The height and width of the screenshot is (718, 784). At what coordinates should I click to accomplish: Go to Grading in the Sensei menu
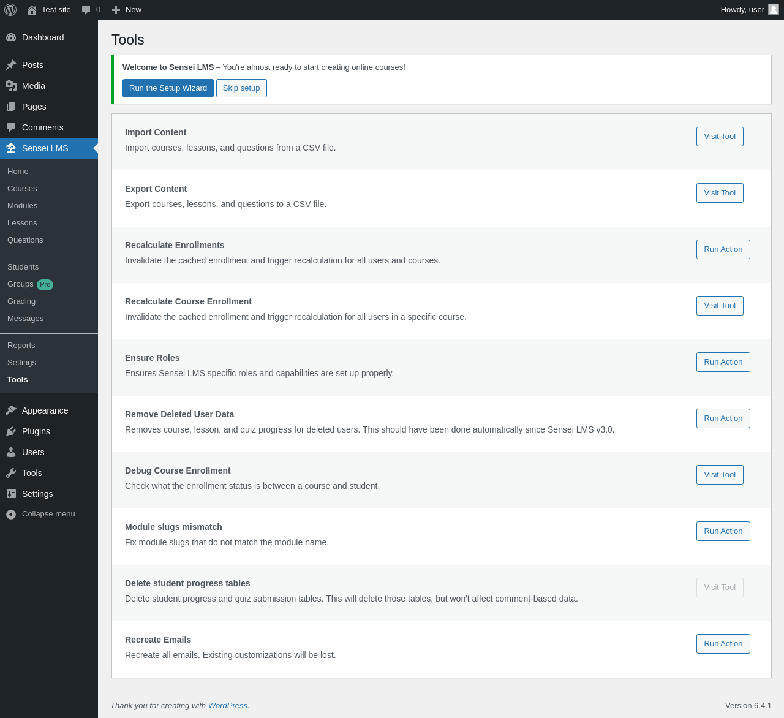click(49, 301)
